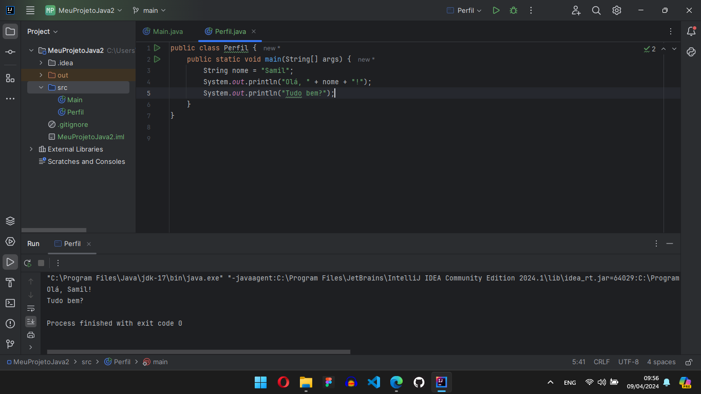Go to line via 5:41 position indicator
This screenshot has height=394, width=701.
click(579, 362)
